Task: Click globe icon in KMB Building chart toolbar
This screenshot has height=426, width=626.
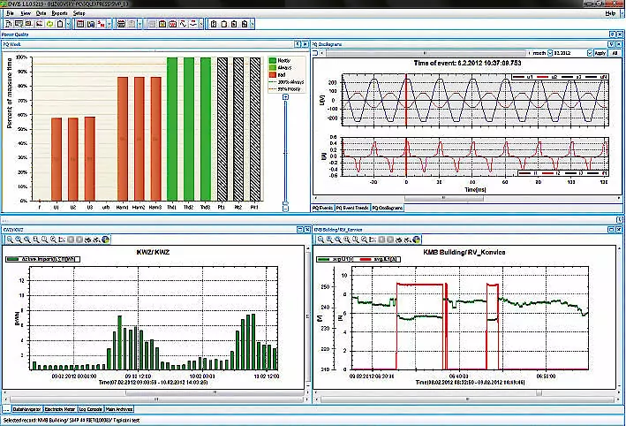Action: (x=416, y=239)
